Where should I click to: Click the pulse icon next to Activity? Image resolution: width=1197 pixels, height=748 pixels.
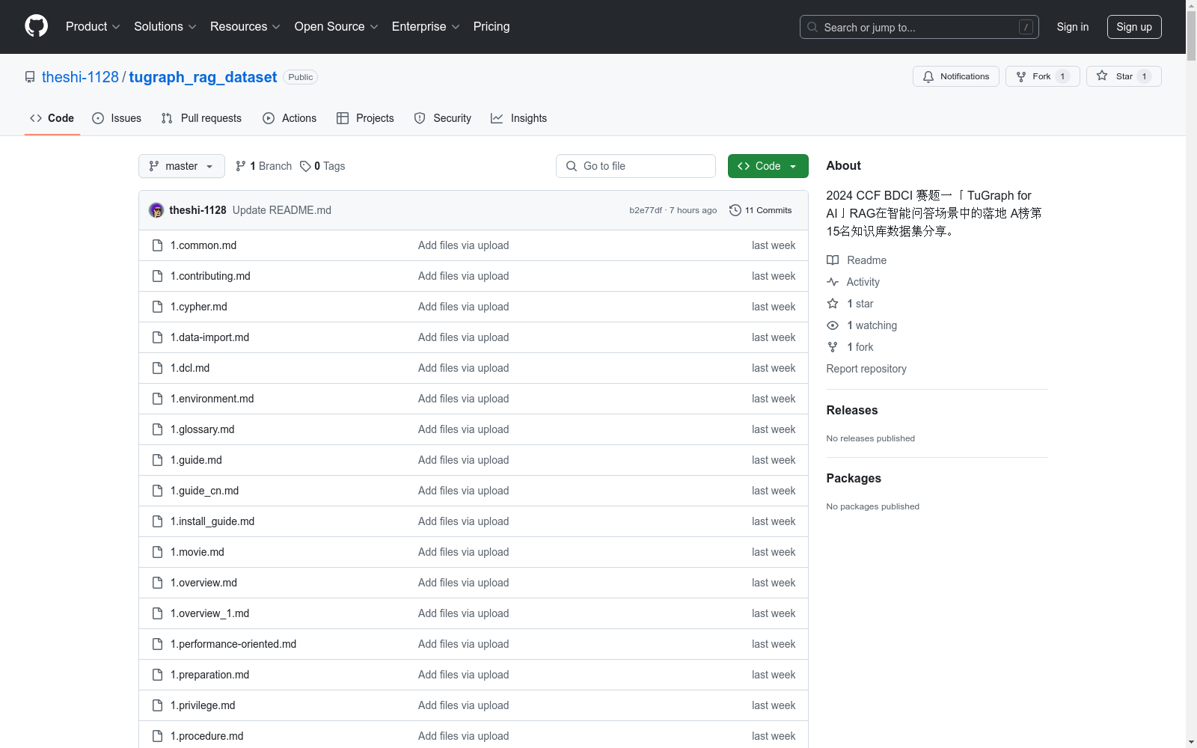[833, 282]
